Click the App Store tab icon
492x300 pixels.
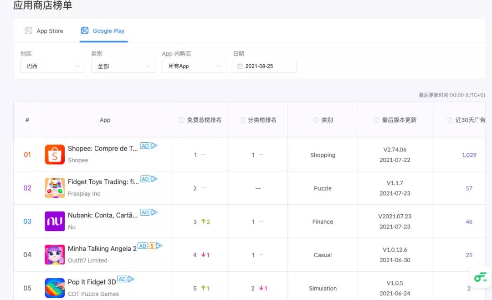point(28,31)
